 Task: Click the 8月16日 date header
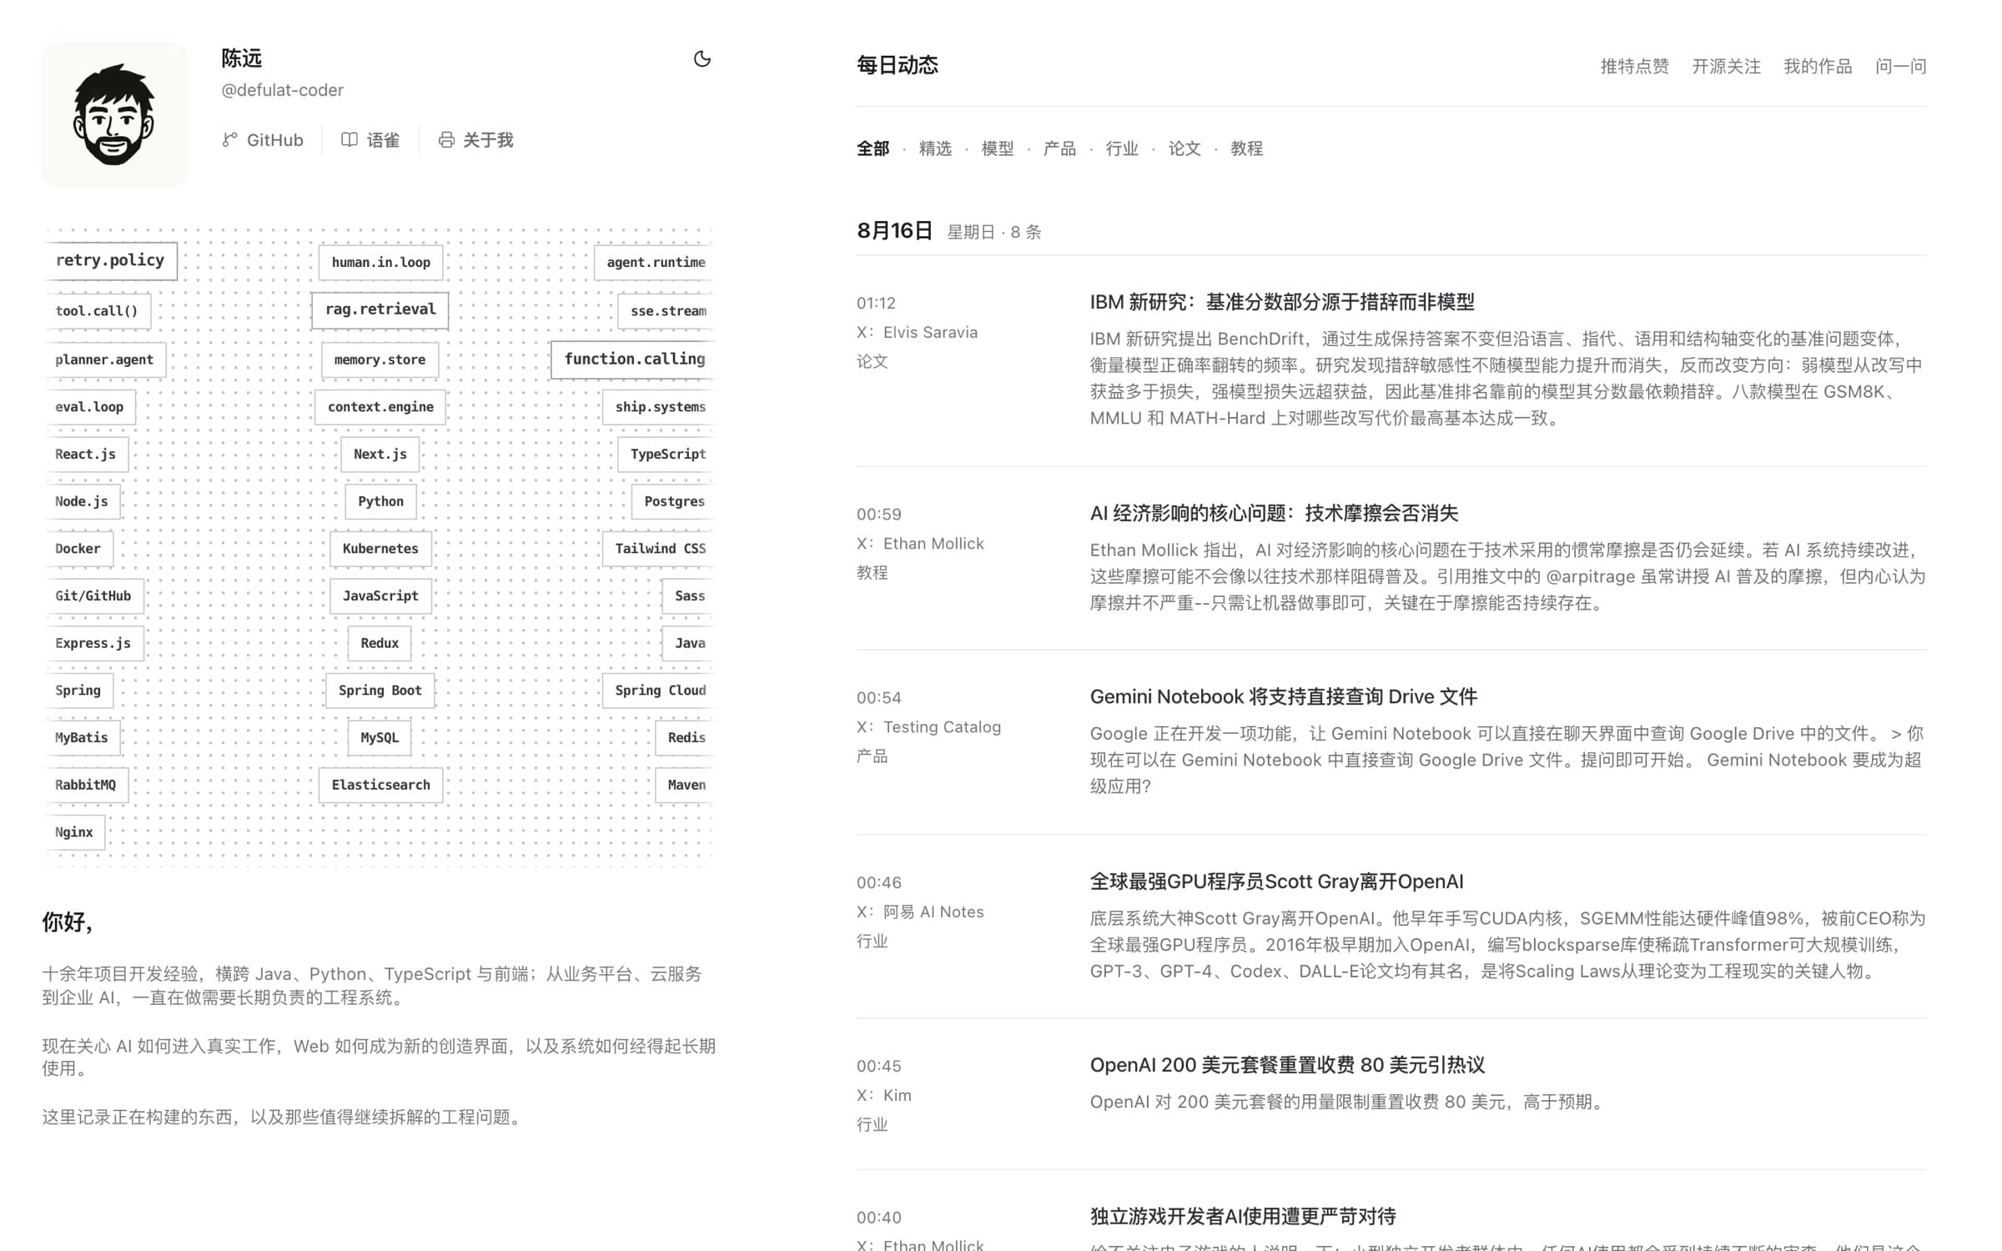click(894, 231)
